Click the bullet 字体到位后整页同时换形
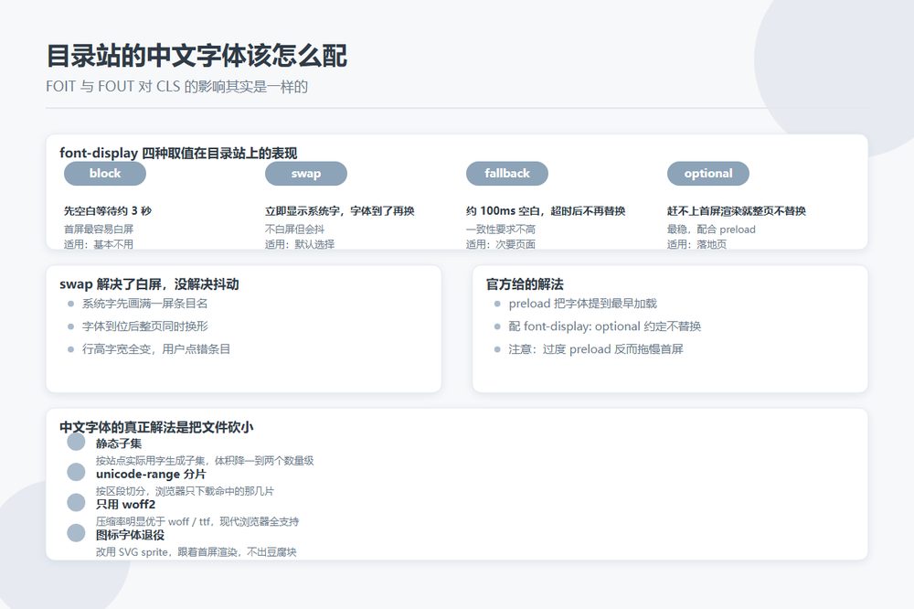This screenshot has width=914, height=609. click(144, 326)
